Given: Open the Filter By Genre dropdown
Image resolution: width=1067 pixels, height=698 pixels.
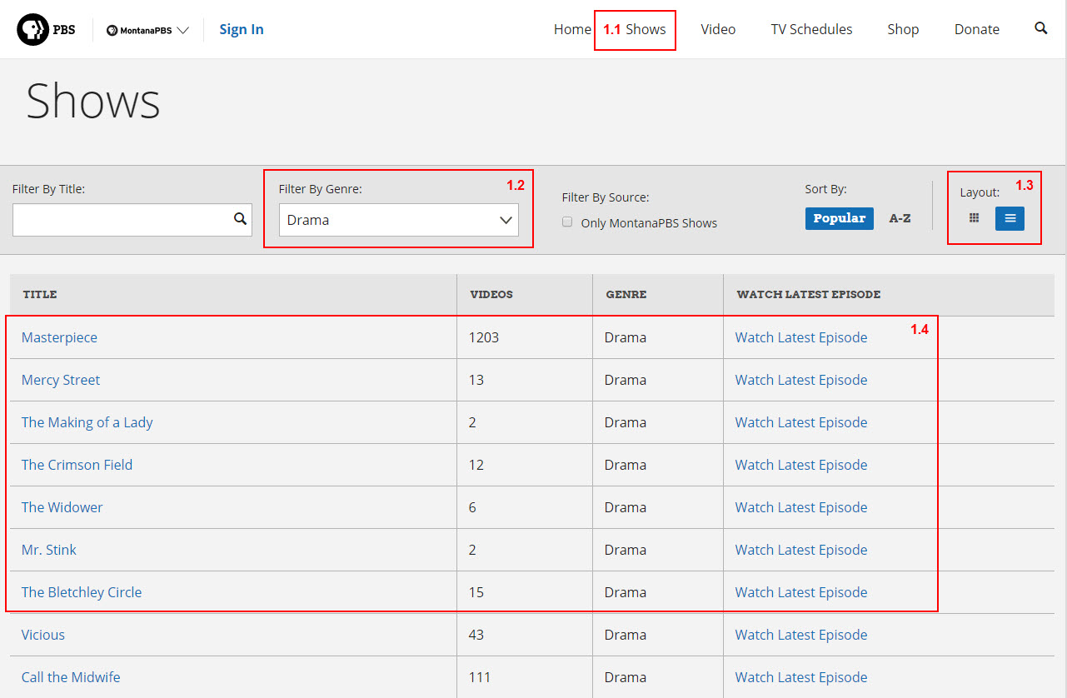Looking at the screenshot, I should coord(399,220).
